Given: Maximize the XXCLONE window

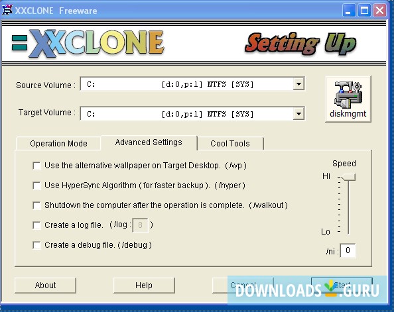Looking at the screenshot, I should (x=364, y=11).
